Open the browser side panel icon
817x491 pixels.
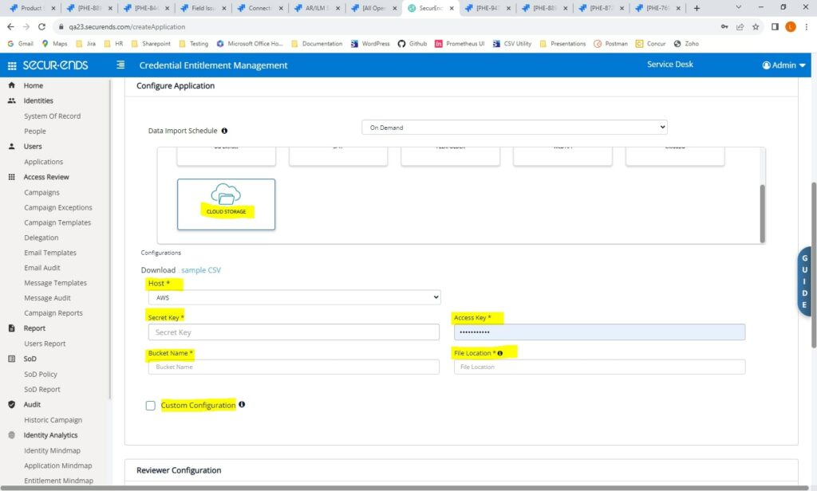775,26
